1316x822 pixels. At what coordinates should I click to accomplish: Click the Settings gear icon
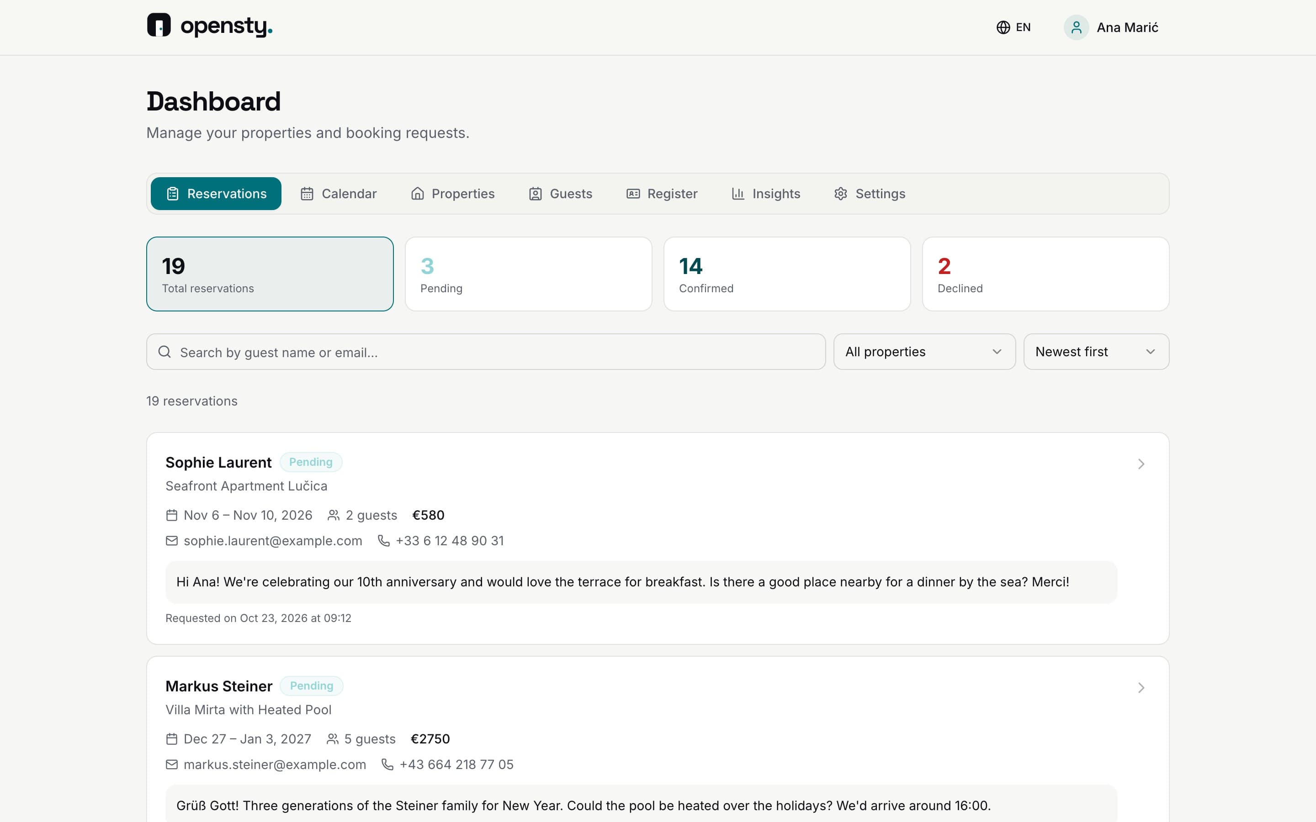click(x=841, y=194)
